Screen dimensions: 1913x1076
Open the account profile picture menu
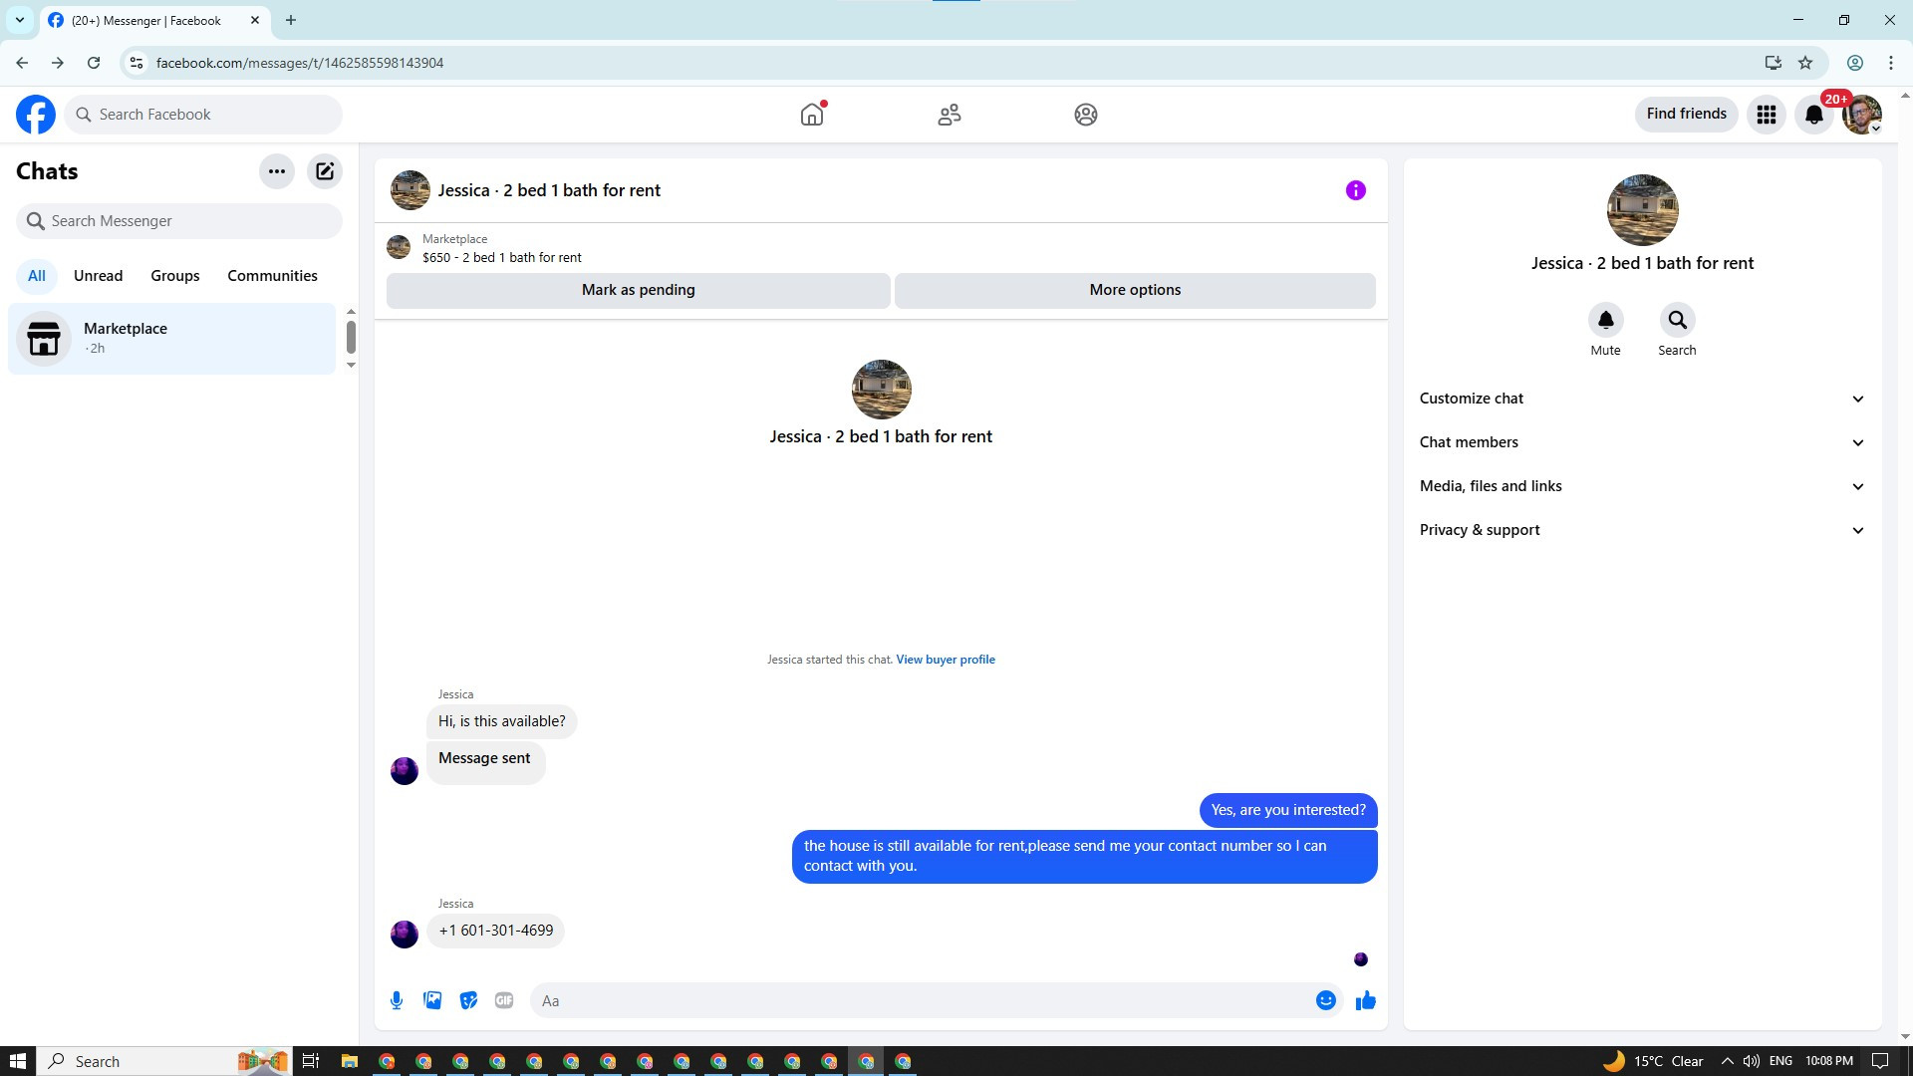coord(1861,115)
